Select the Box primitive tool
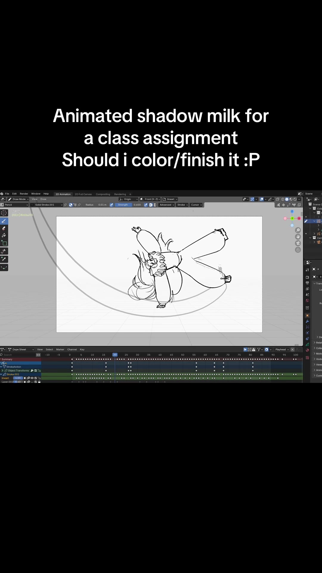Image resolution: width=322 pixels, height=573 pixels. [x=4, y=243]
